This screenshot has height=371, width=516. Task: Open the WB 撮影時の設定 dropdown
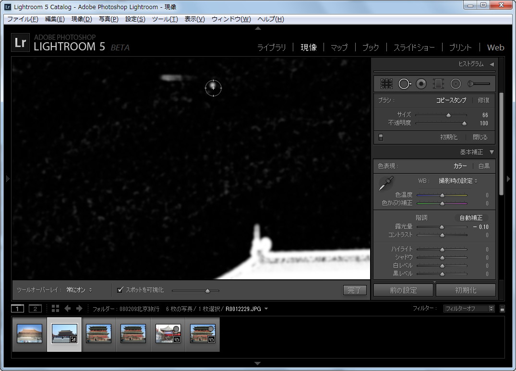[458, 181]
